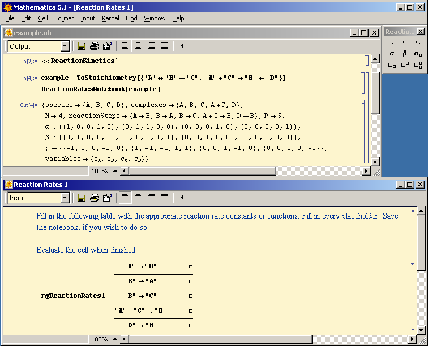Click the black left-arrow icon in example.nb toolbar

coord(182,46)
